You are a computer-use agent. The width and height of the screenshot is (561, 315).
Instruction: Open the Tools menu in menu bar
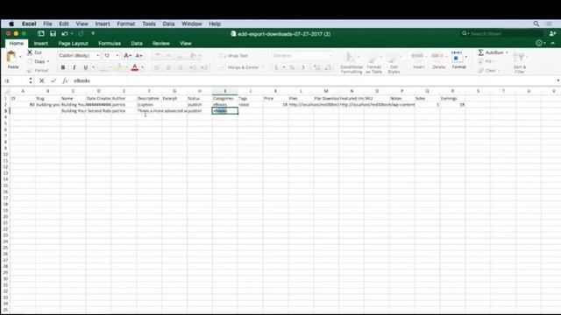click(149, 24)
